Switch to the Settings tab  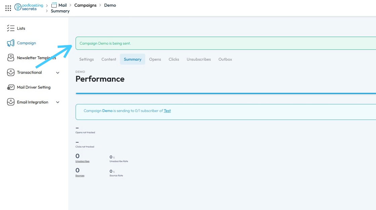[x=86, y=59]
